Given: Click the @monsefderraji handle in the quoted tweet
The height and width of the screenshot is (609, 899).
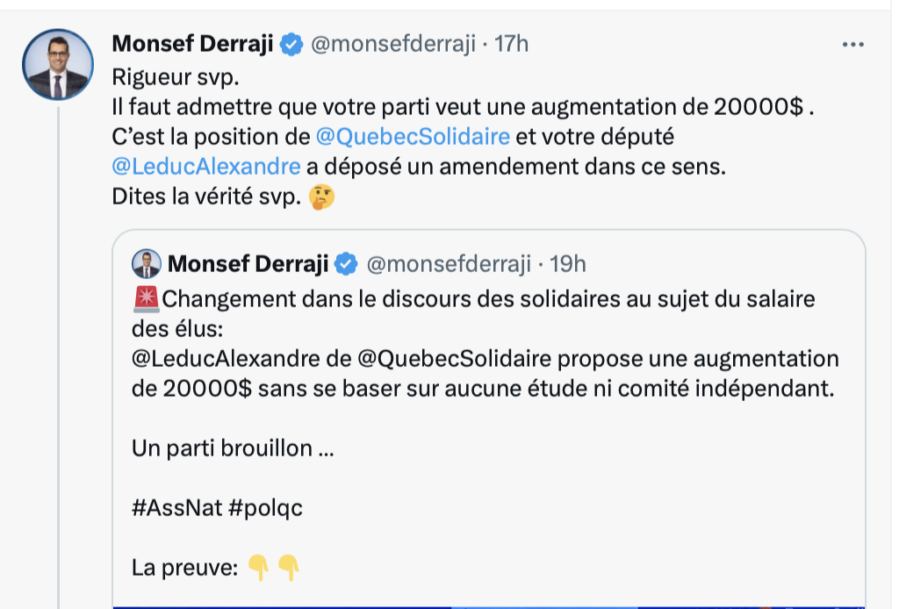Looking at the screenshot, I should 449,263.
